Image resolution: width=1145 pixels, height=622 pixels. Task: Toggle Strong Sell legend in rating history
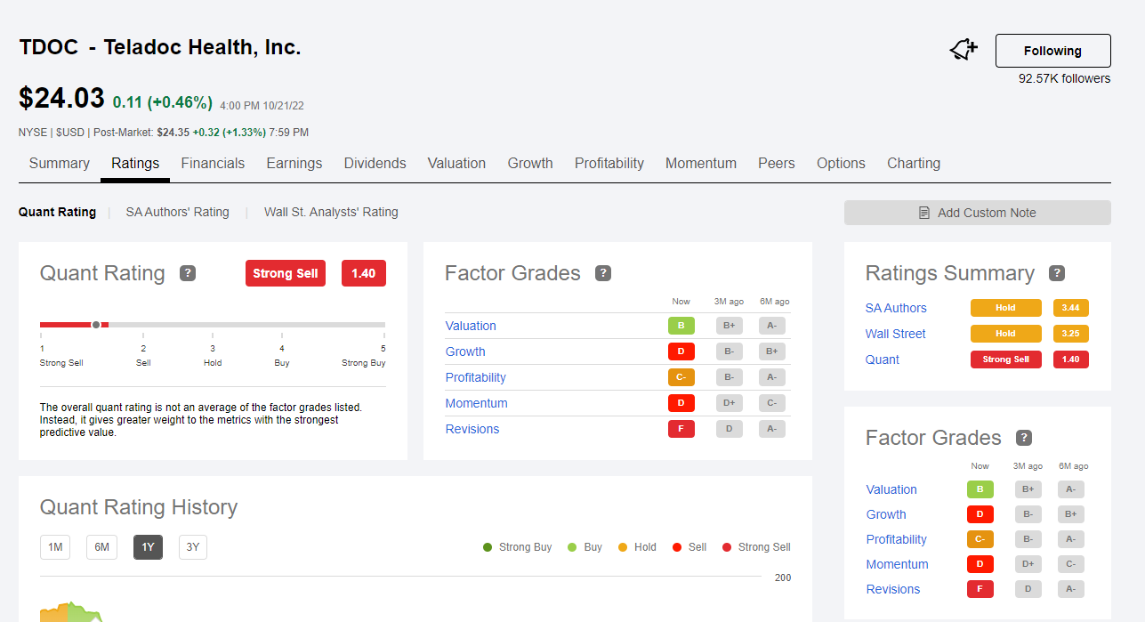pos(757,547)
